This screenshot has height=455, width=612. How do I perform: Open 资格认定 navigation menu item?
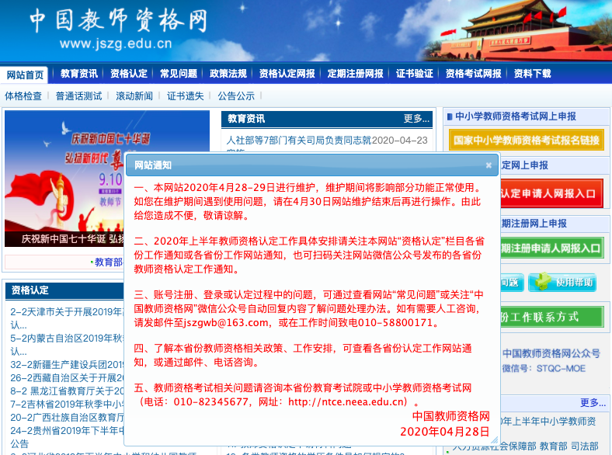click(128, 73)
